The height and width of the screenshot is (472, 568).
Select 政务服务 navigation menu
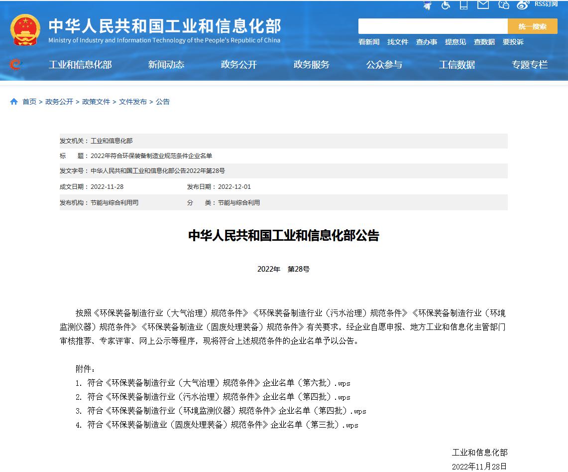coord(312,65)
